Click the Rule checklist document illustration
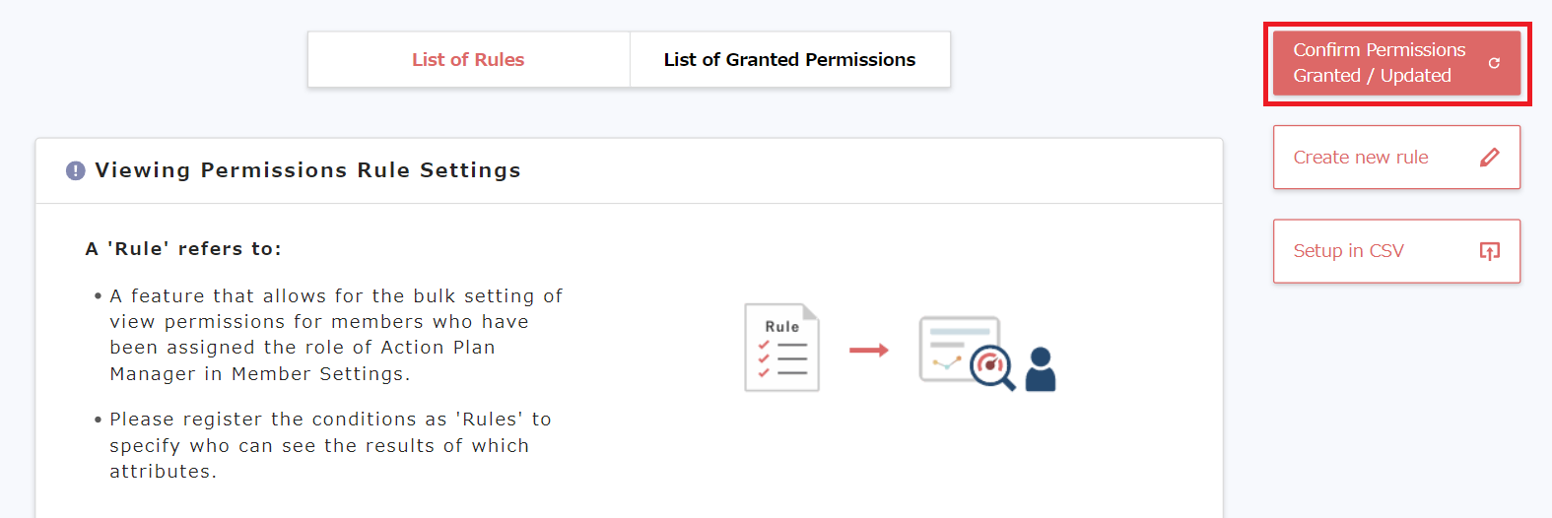The image size is (1552, 518). pos(781,348)
